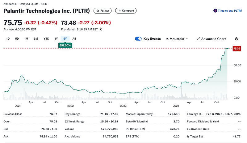This screenshot has height=143, width=247.
Task: Click the EPS (TTM) value 0.20
Action: coord(176,137)
